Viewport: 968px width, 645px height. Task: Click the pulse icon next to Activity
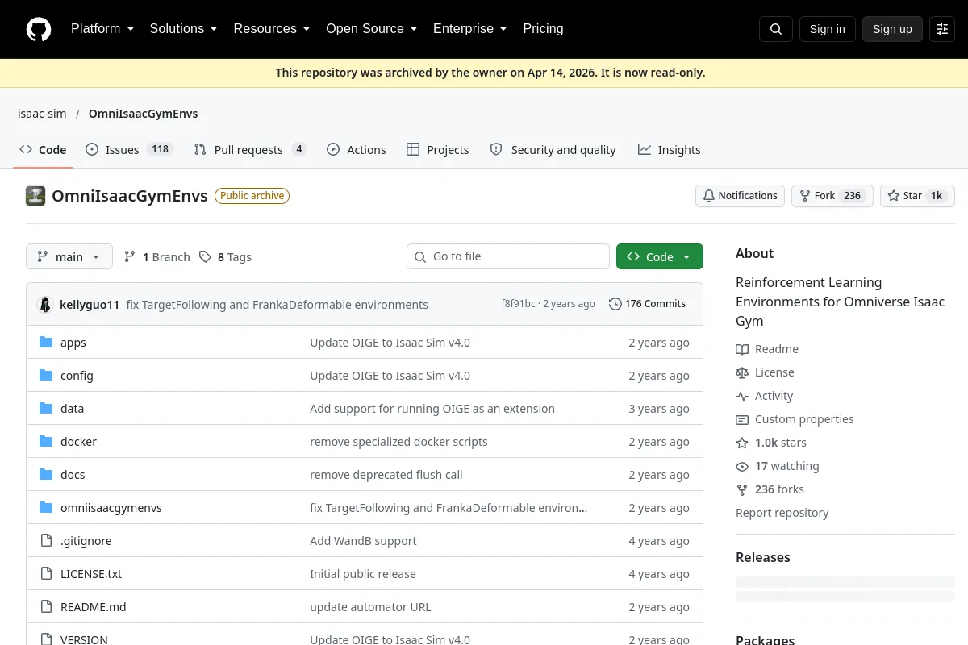pos(742,396)
